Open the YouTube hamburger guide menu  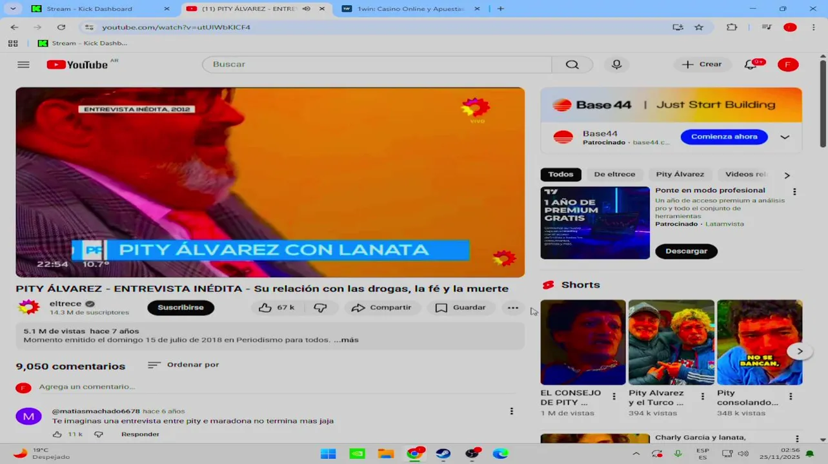click(23, 64)
